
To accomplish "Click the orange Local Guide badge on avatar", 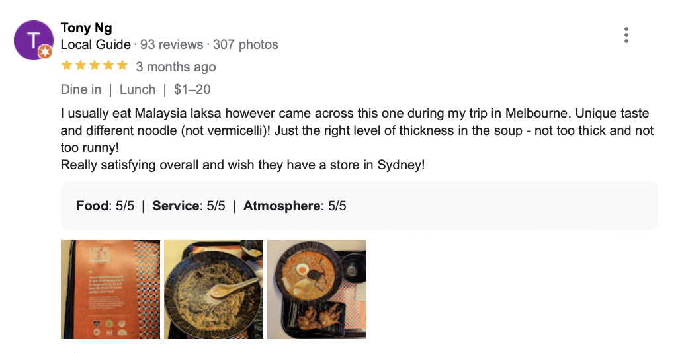I will pos(45,52).
